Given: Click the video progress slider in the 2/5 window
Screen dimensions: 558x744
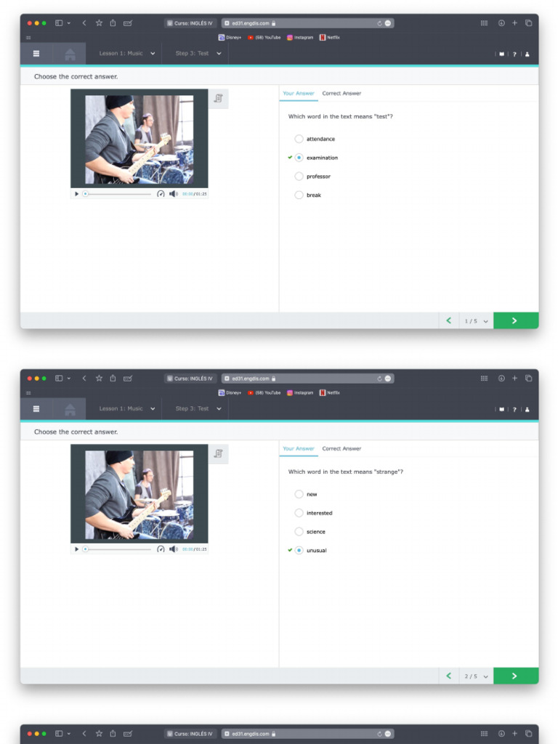Looking at the screenshot, I should 117,549.
